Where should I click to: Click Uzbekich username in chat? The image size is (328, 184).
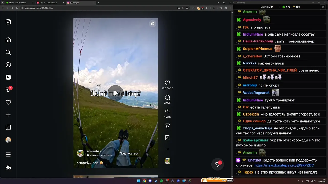click(x=251, y=114)
